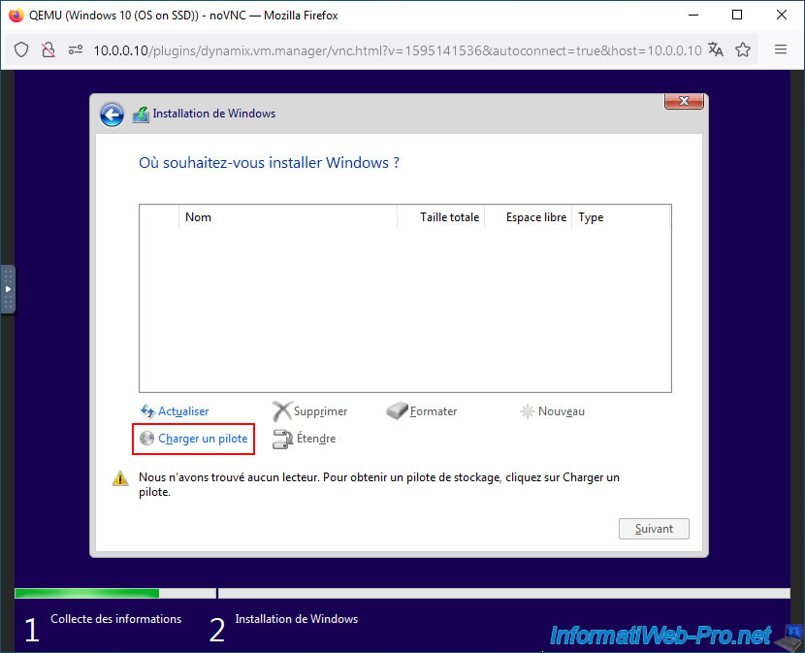Open Charger un pilote link
This screenshot has height=653, width=805.
[x=203, y=439]
